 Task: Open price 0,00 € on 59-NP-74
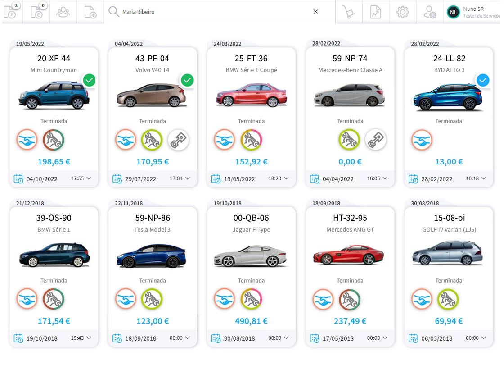pyautogui.click(x=350, y=162)
